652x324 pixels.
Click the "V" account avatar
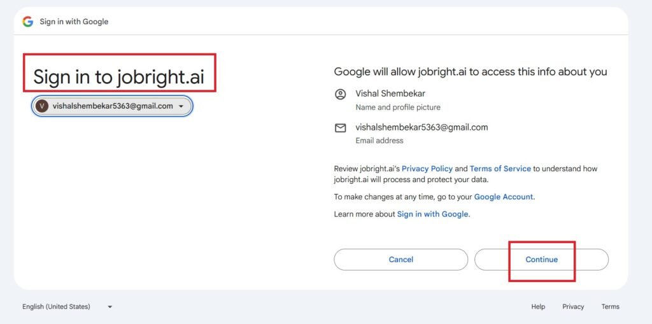tap(42, 106)
